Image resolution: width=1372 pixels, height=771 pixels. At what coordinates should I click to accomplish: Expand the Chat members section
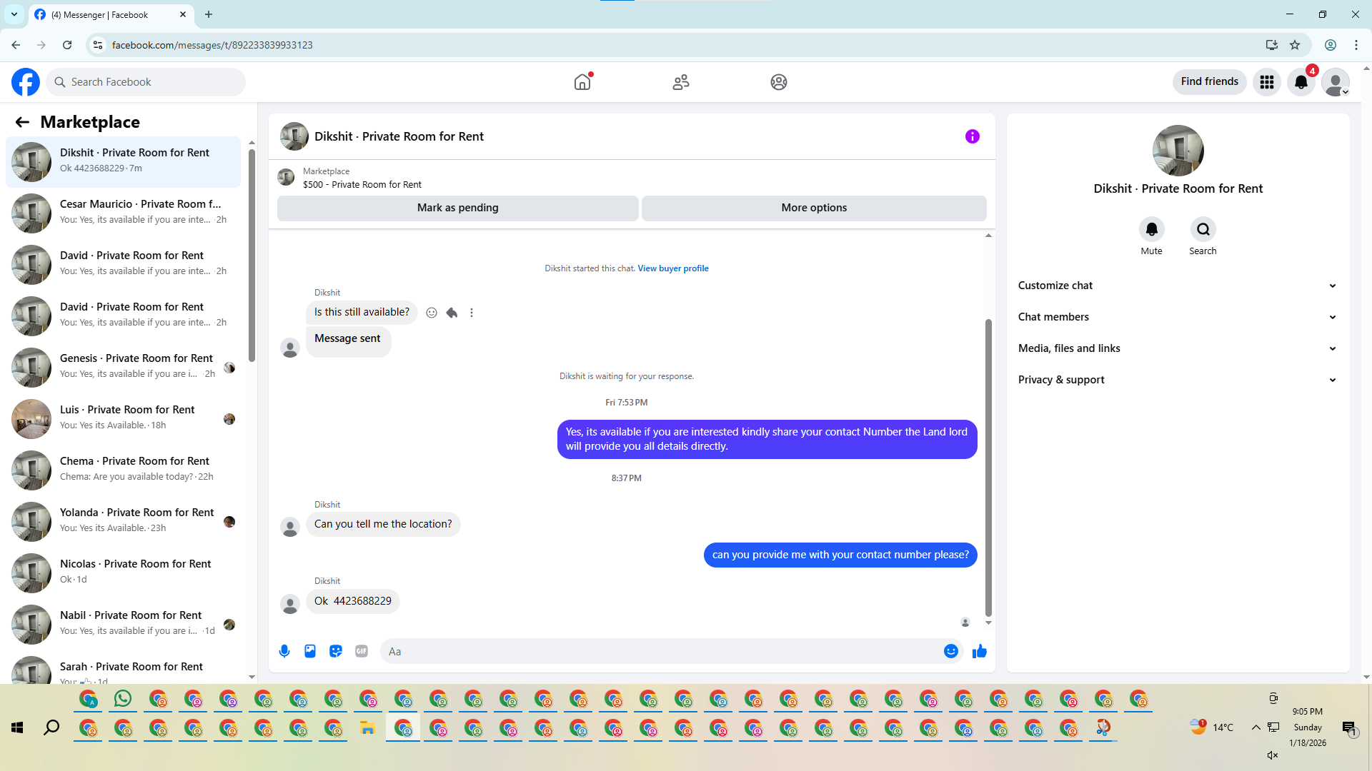point(1177,317)
